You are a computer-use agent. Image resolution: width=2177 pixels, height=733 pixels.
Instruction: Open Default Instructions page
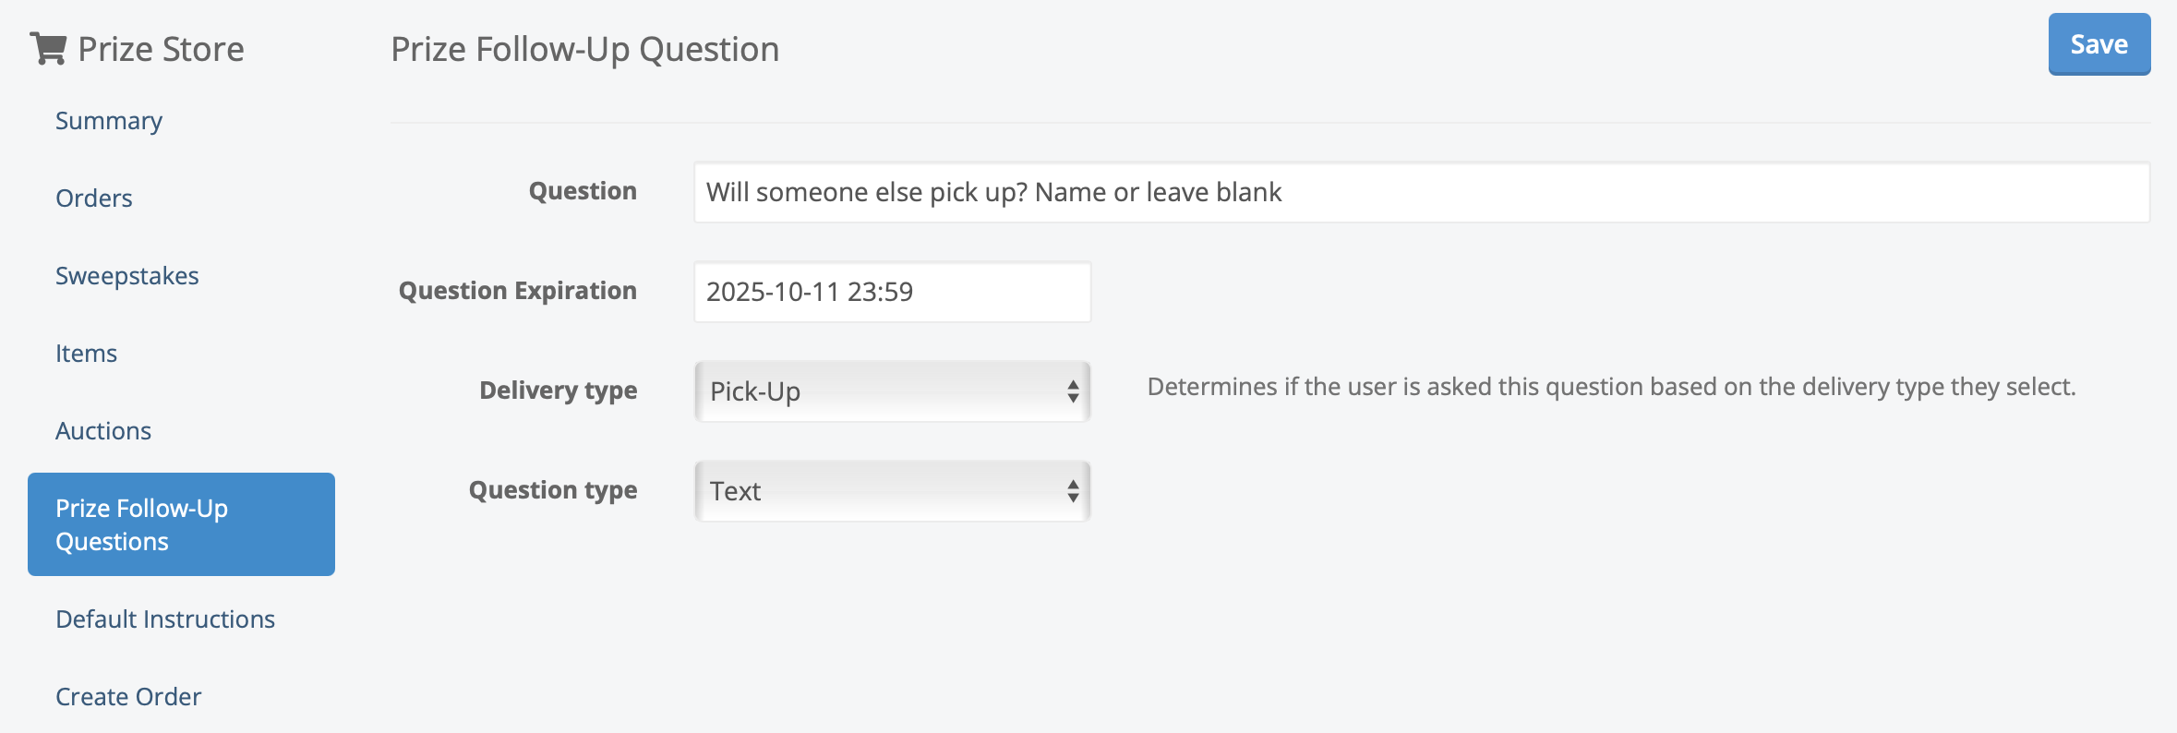point(165,619)
